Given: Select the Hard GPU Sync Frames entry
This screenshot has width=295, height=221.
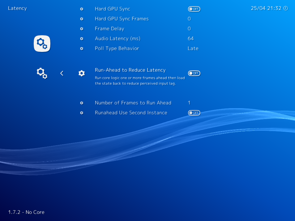Looking at the screenshot, I should coord(122,19).
